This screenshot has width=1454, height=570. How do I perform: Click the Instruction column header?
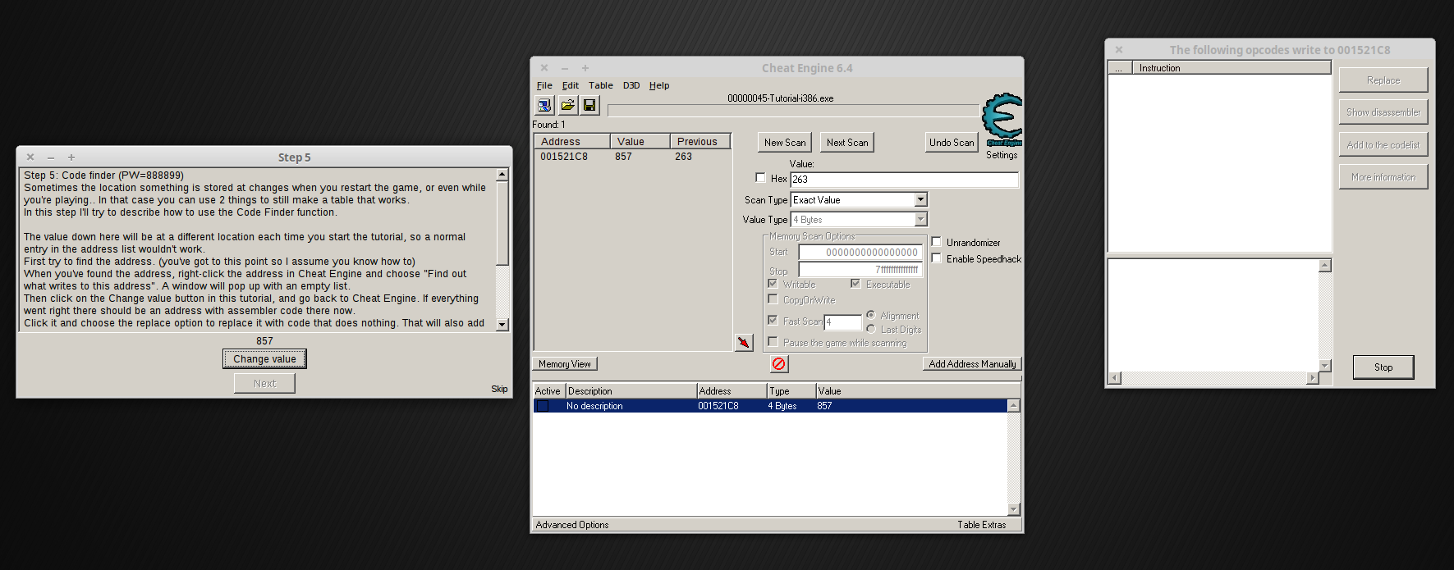[1232, 68]
